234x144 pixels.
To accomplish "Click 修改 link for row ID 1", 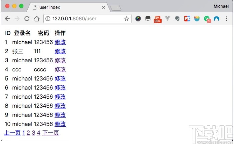I will (60, 42).
